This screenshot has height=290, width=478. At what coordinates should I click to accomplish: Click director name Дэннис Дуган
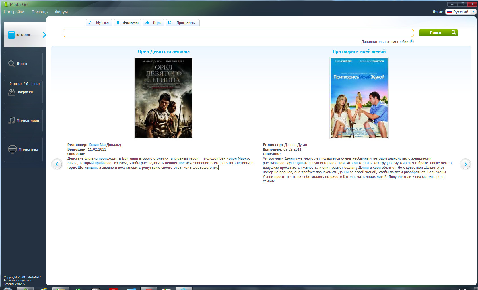(x=296, y=145)
